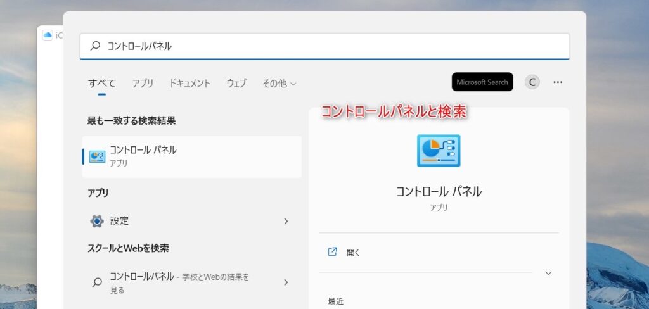The image size is (649, 309).
Task: Expand the web search suggestion chevron
Action: (286, 282)
